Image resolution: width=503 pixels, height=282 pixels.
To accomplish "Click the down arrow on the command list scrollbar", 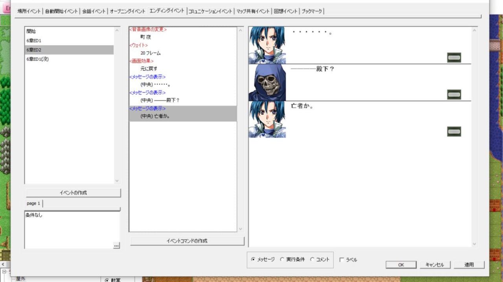I will click(x=240, y=229).
